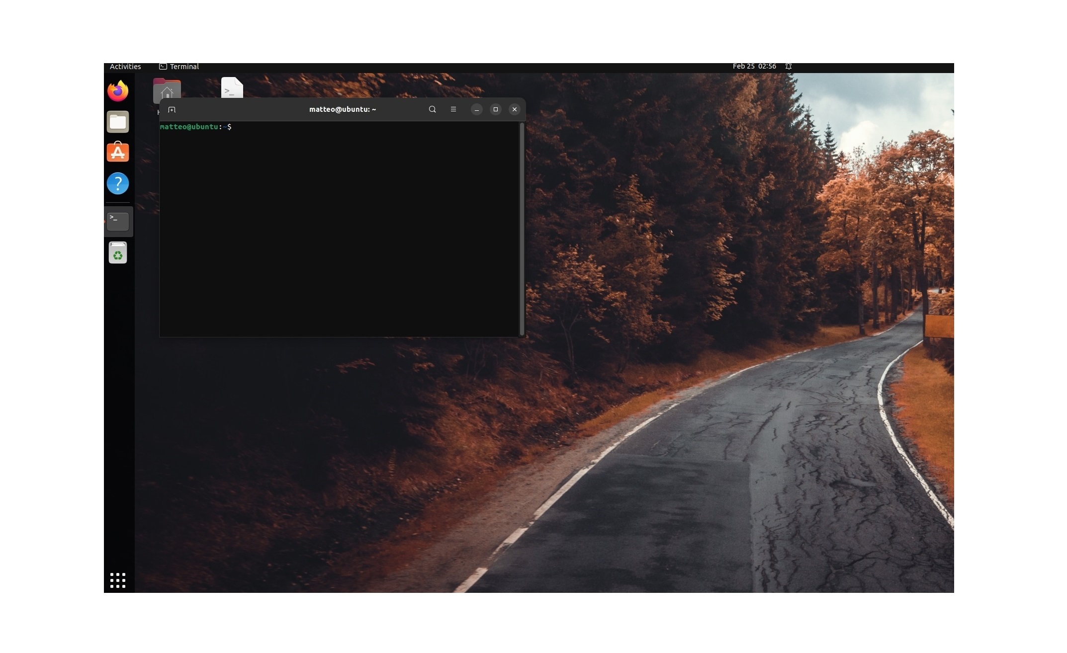
Task: Click Activities in the top bar
Action: pyautogui.click(x=125, y=66)
